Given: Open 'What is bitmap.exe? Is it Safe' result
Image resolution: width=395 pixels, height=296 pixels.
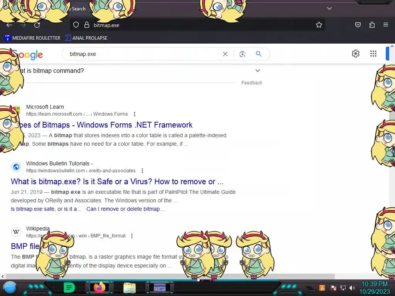Looking at the screenshot, I should coord(117,182).
